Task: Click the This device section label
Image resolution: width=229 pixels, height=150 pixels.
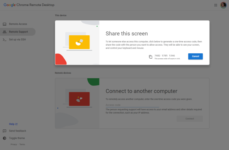Action: [x=61, y=15]
